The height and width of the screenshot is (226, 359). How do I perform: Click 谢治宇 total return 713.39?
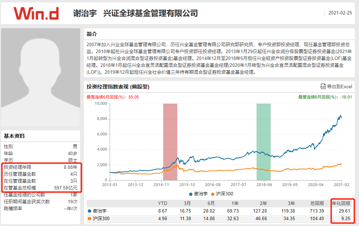point(317,211)
